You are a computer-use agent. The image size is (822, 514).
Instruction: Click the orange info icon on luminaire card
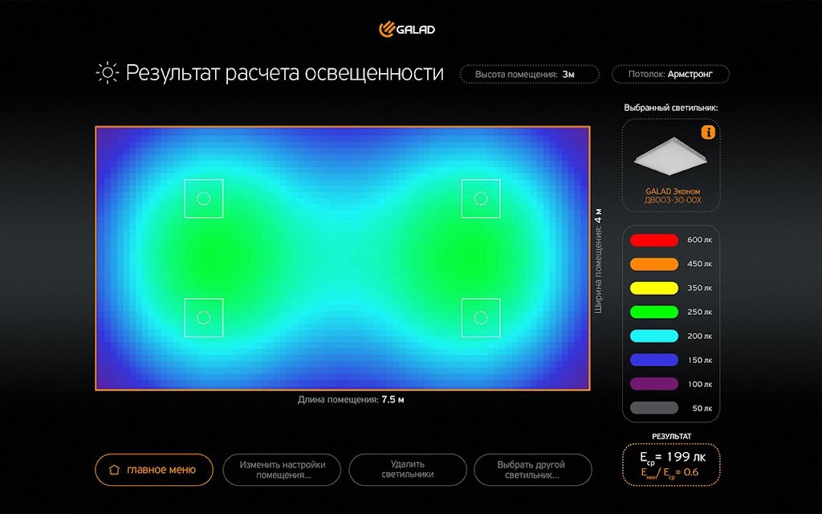click(x=708, y=133)
